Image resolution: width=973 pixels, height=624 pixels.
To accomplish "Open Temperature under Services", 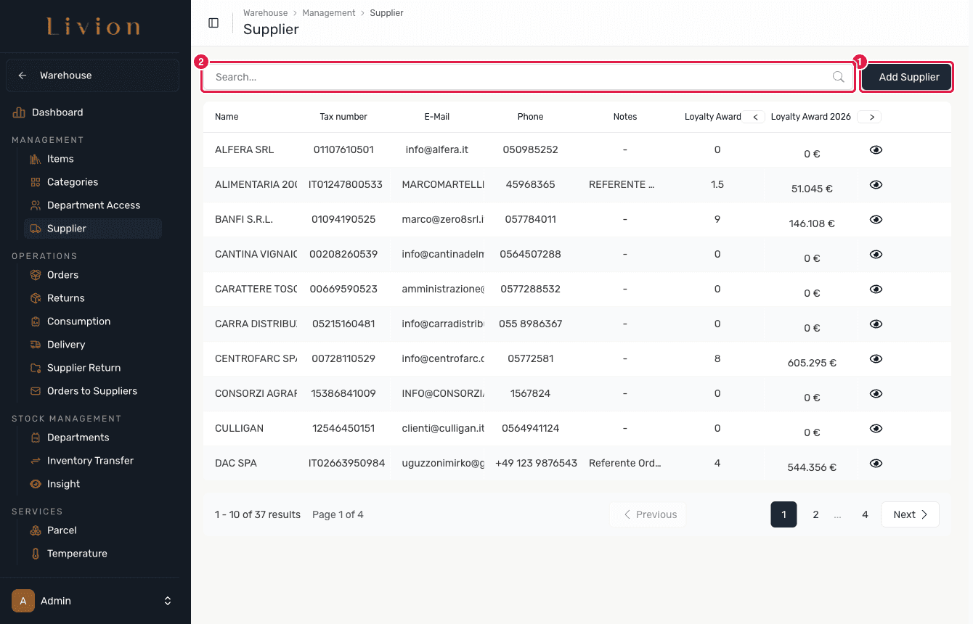I will [77, 554].
